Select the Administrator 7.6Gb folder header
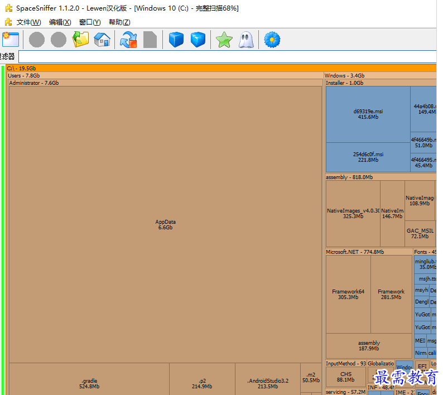 point(165,83)
